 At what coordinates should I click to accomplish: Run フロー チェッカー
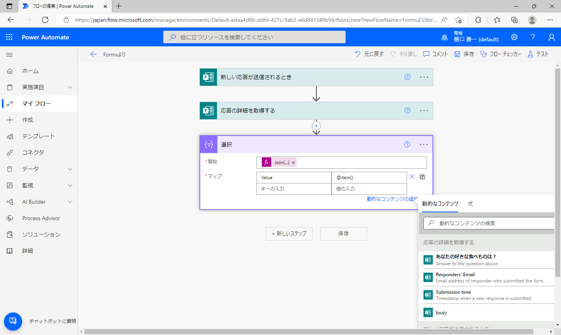(x=501, y=54)
